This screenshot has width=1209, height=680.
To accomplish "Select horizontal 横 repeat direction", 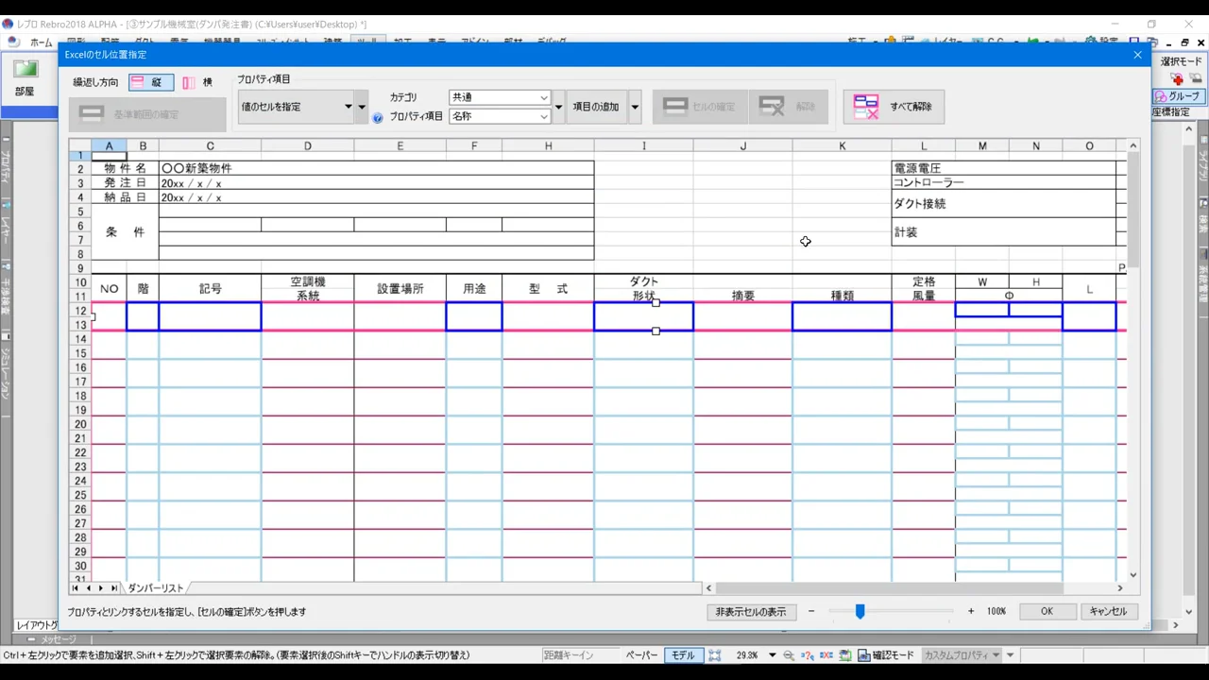I will click(x=197, y=83).
